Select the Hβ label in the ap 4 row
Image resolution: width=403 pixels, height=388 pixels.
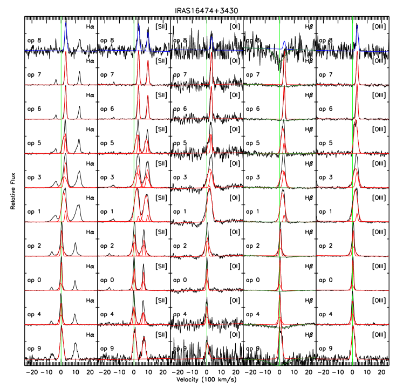click(x=309, y=301)
